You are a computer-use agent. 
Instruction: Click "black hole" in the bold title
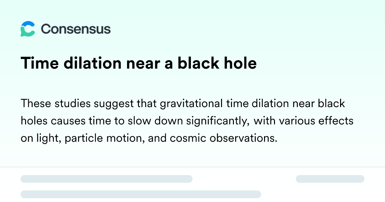(217, 63)
